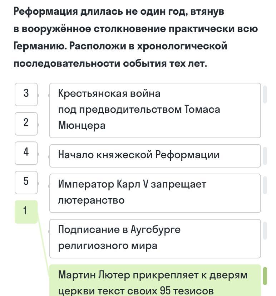Select number box 3

(x=26, y=94)
